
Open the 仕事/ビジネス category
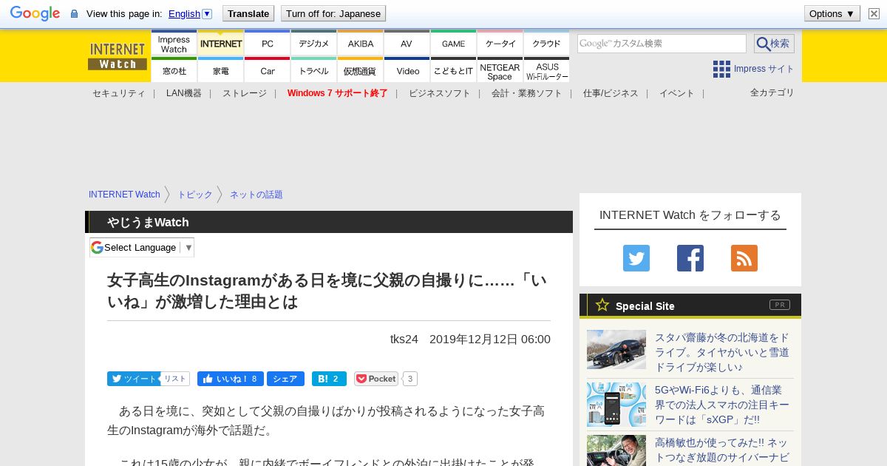coord(610,93)
